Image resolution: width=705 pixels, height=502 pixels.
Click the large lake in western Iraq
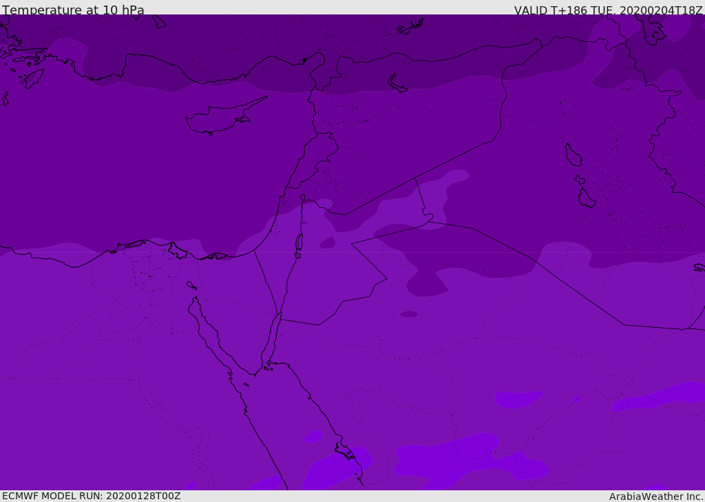[574, 155]
